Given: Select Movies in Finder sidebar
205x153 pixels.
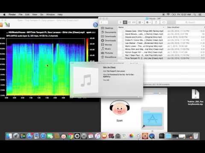Looking at the screenshot, I should click(x=108, y=45).
